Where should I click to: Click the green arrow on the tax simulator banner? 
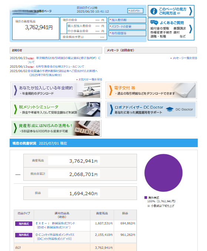tap(16, 109)
